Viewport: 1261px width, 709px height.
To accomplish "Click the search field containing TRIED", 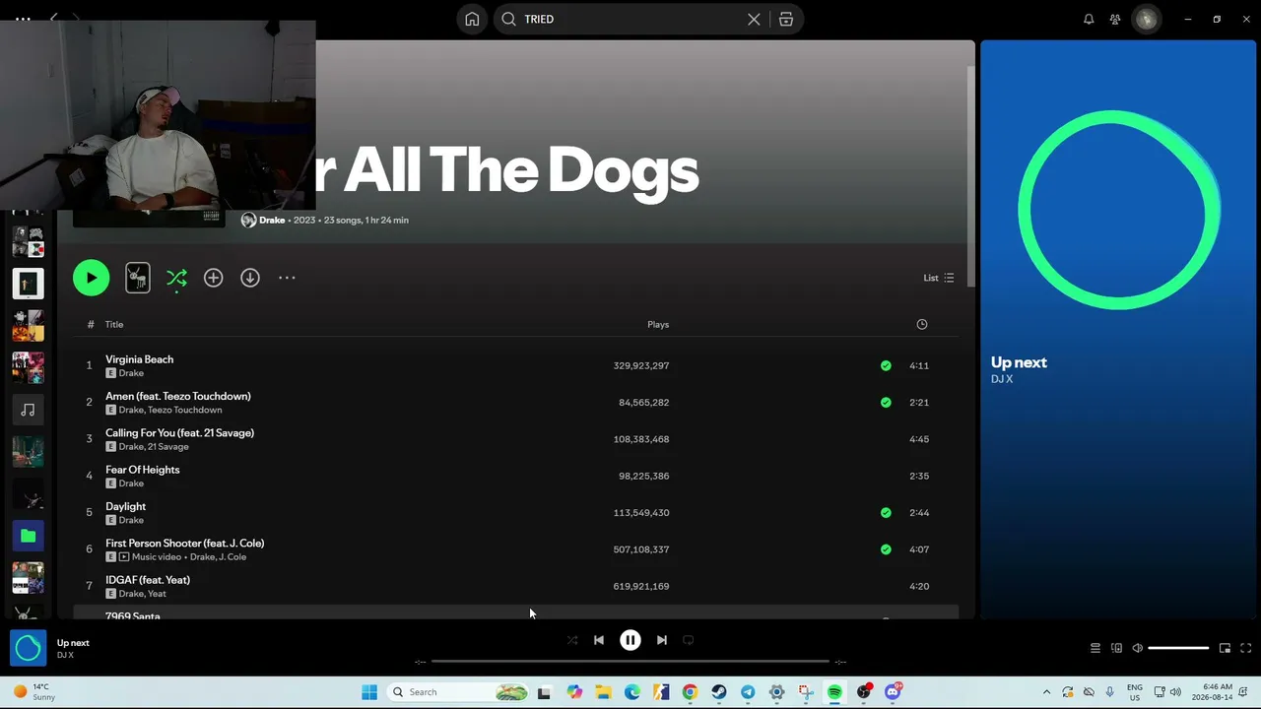I will [630, 19].
